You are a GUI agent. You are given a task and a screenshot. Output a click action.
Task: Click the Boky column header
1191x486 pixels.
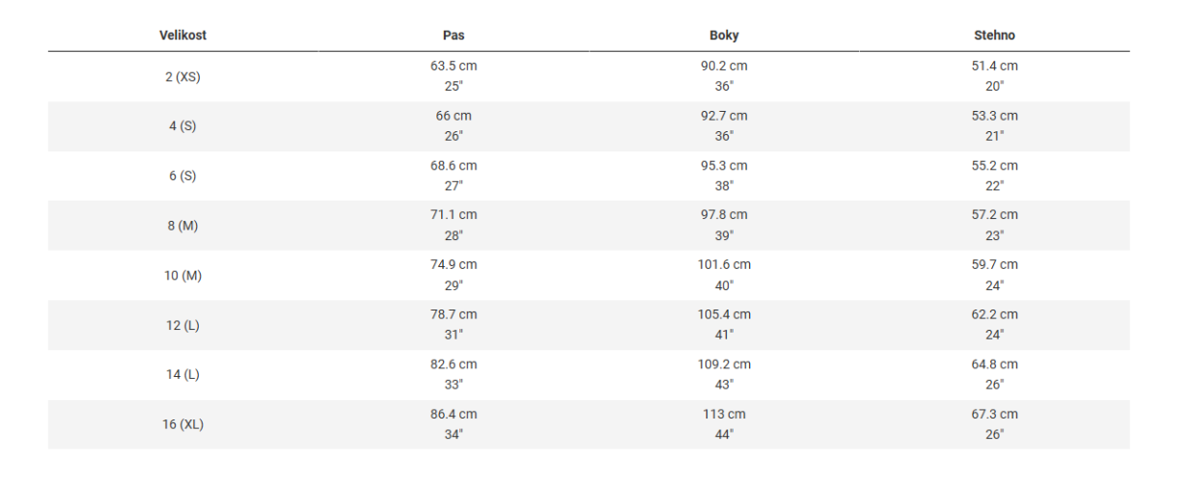pos(724,36)
